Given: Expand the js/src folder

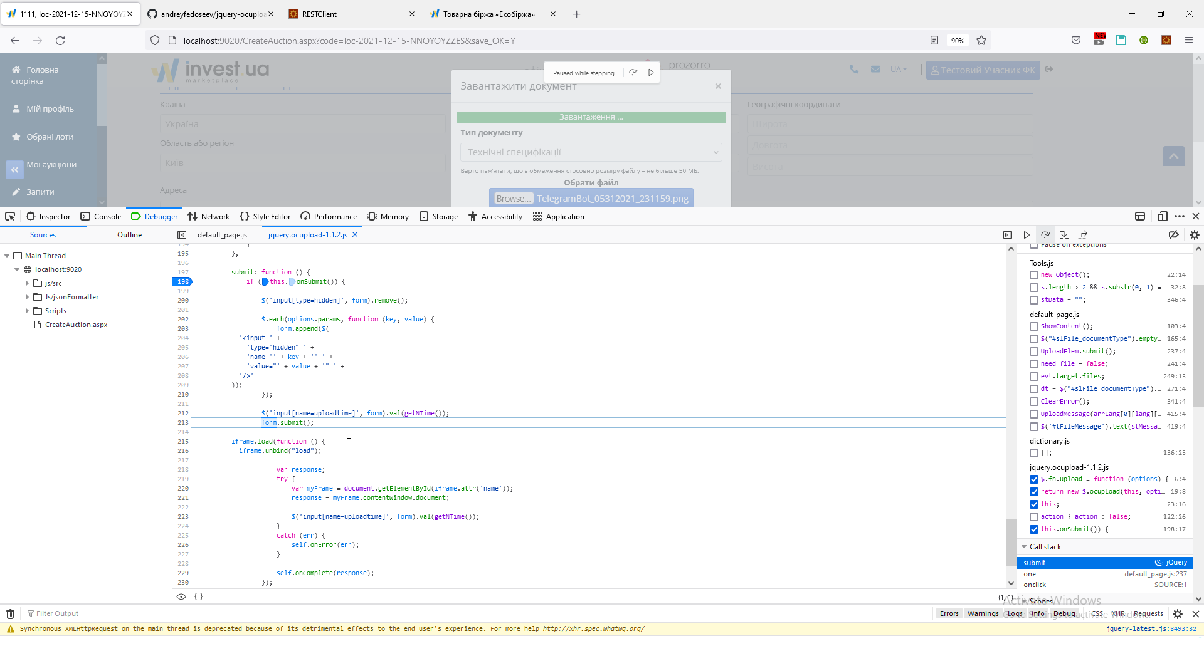Looking at the screenshot, I should click(27, 283).
